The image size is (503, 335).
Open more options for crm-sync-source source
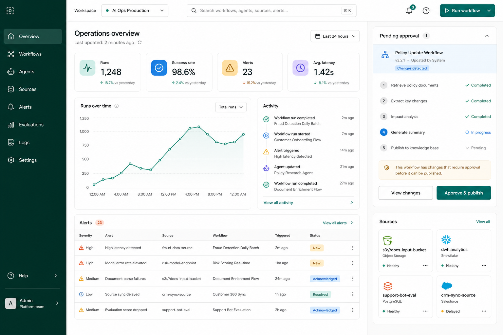(x=484, y=311)
